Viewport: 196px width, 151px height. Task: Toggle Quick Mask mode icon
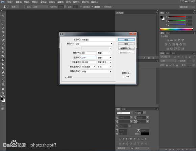click(3, 105)
